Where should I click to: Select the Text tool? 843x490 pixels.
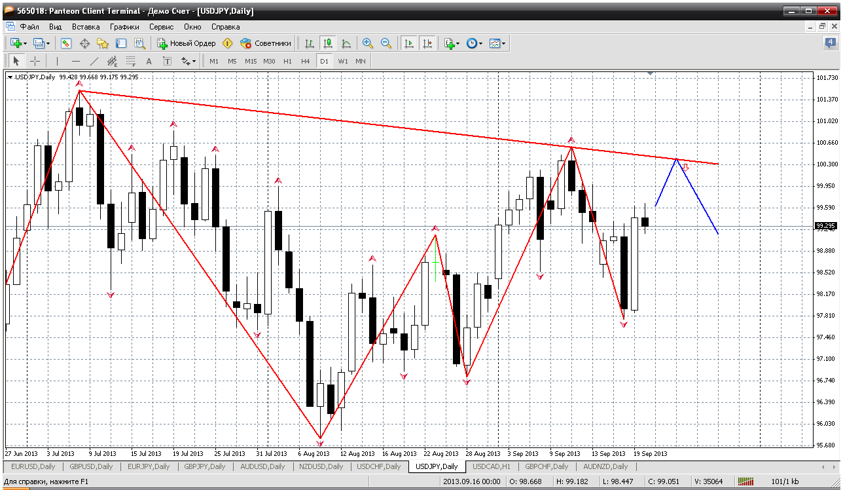149,61
